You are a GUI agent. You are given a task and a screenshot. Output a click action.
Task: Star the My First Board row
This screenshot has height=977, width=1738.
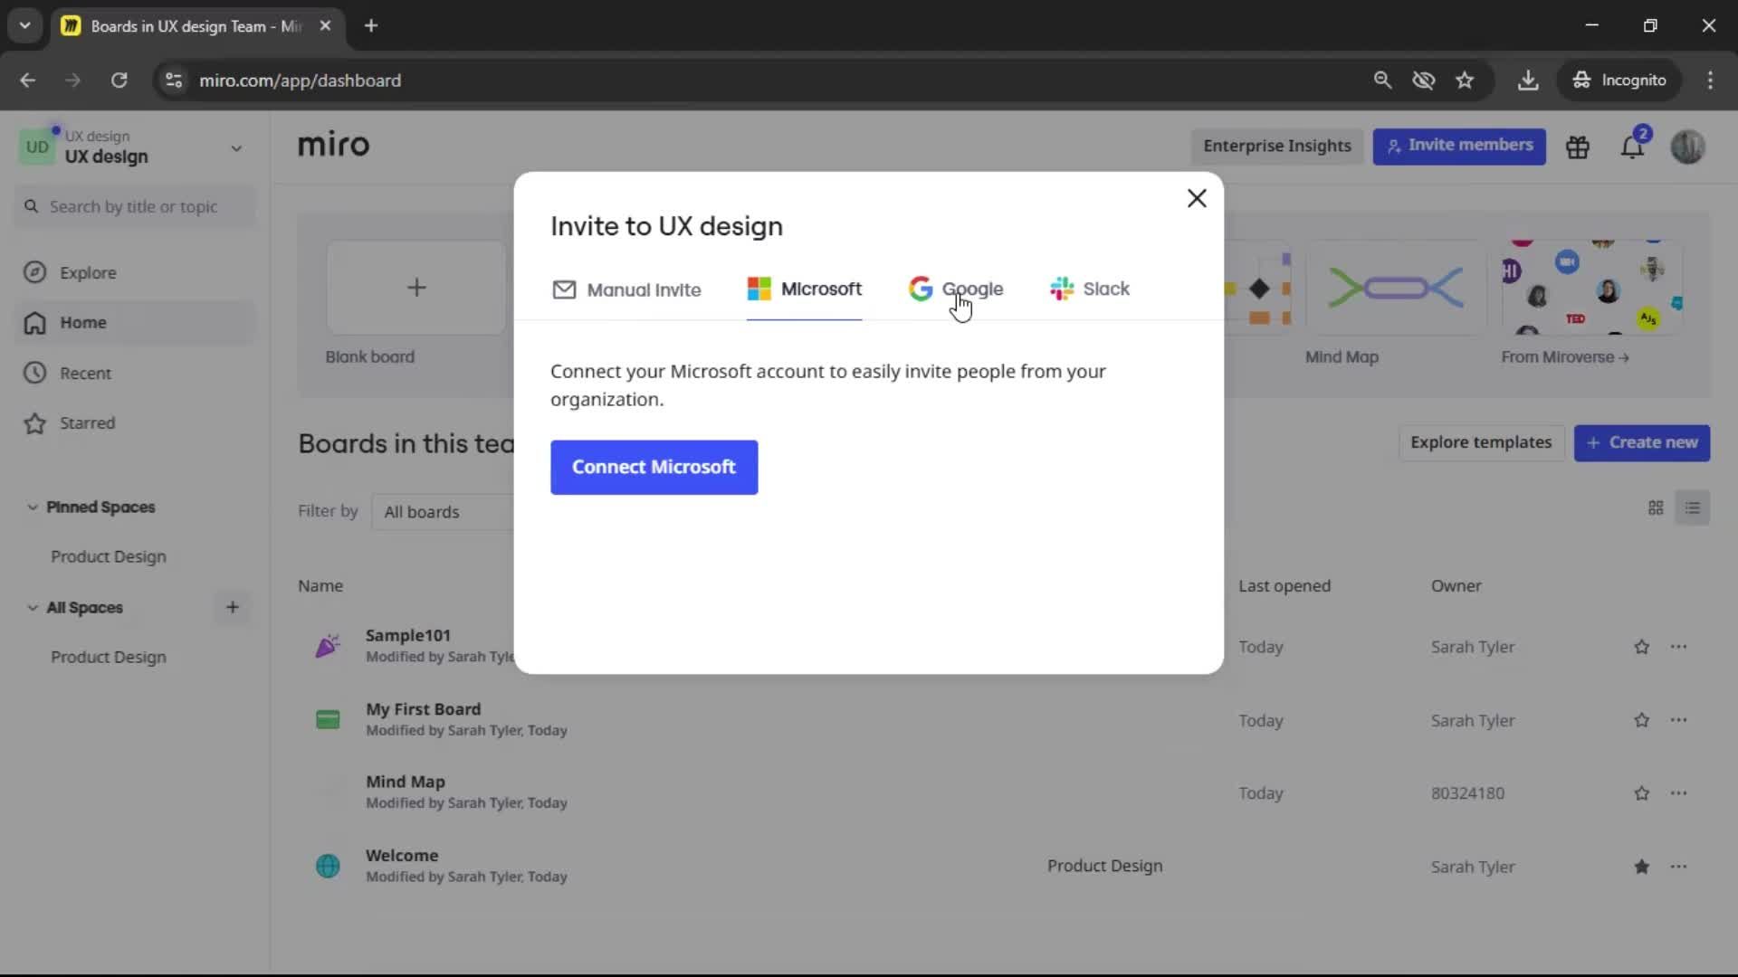[1641, 721]
